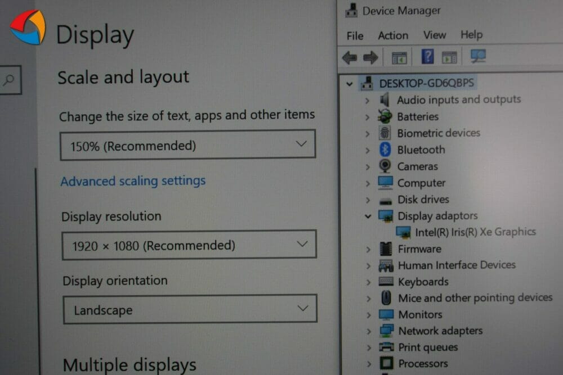Click the scan for hardware changes monitor icon
Screen dimensions: 563x375
tap(478, 56)
